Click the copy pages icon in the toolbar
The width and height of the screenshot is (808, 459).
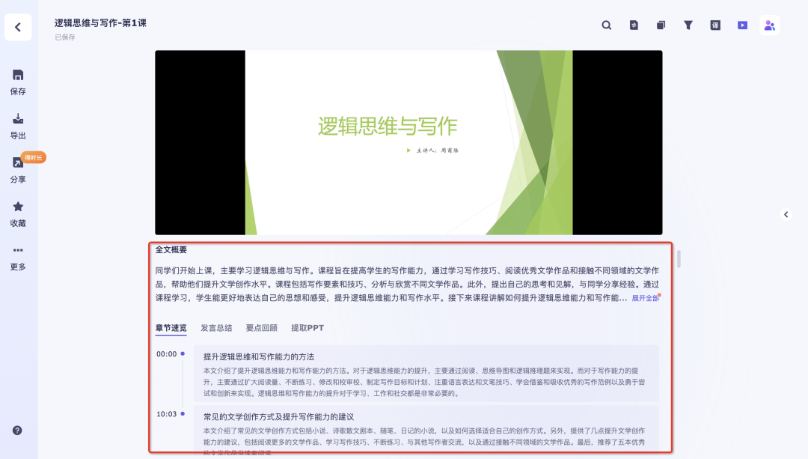[661, 25]
